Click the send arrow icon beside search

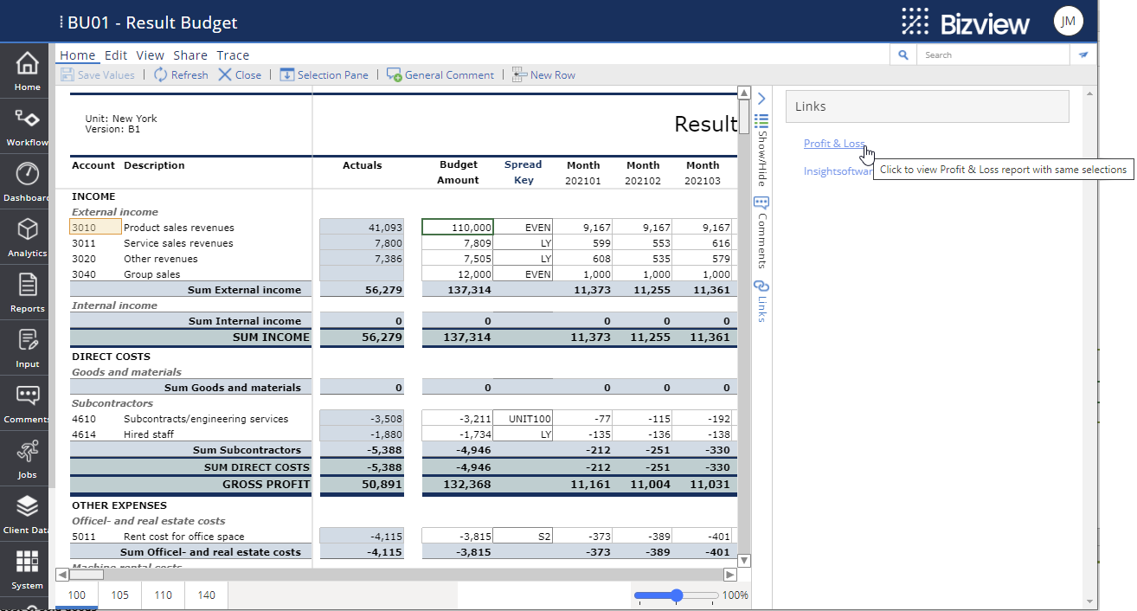tap(1083, 55)
